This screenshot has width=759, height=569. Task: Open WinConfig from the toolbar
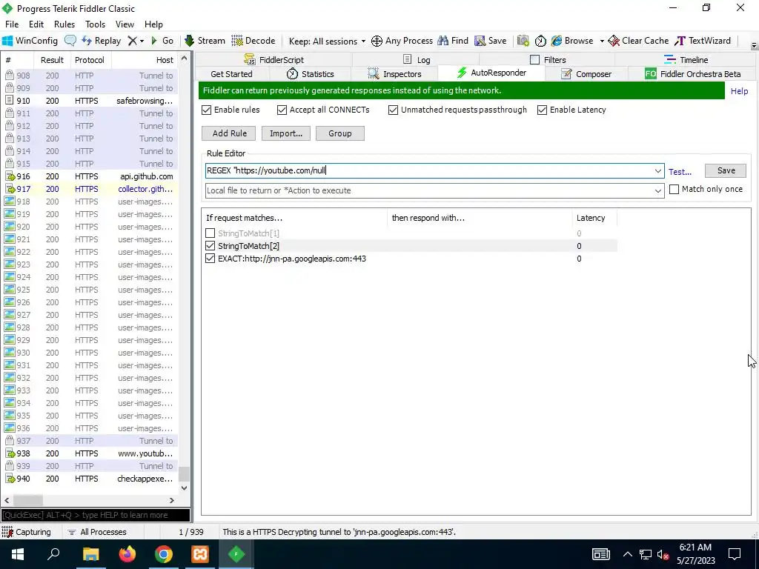(x=30, y=41)
